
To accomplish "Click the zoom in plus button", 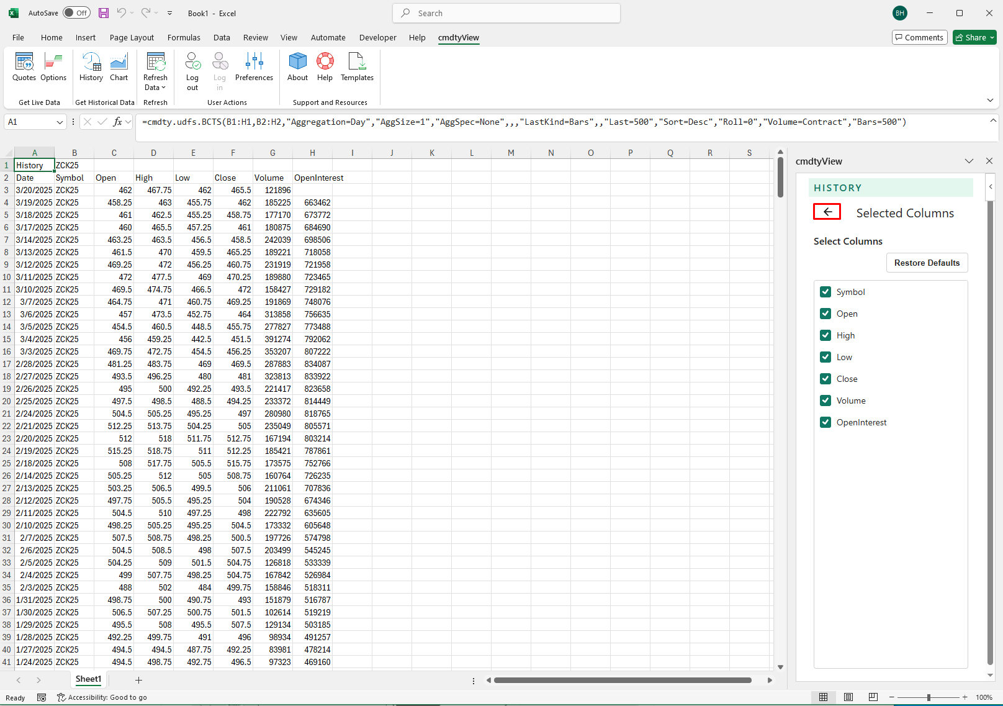I will (x=965, y=697).
